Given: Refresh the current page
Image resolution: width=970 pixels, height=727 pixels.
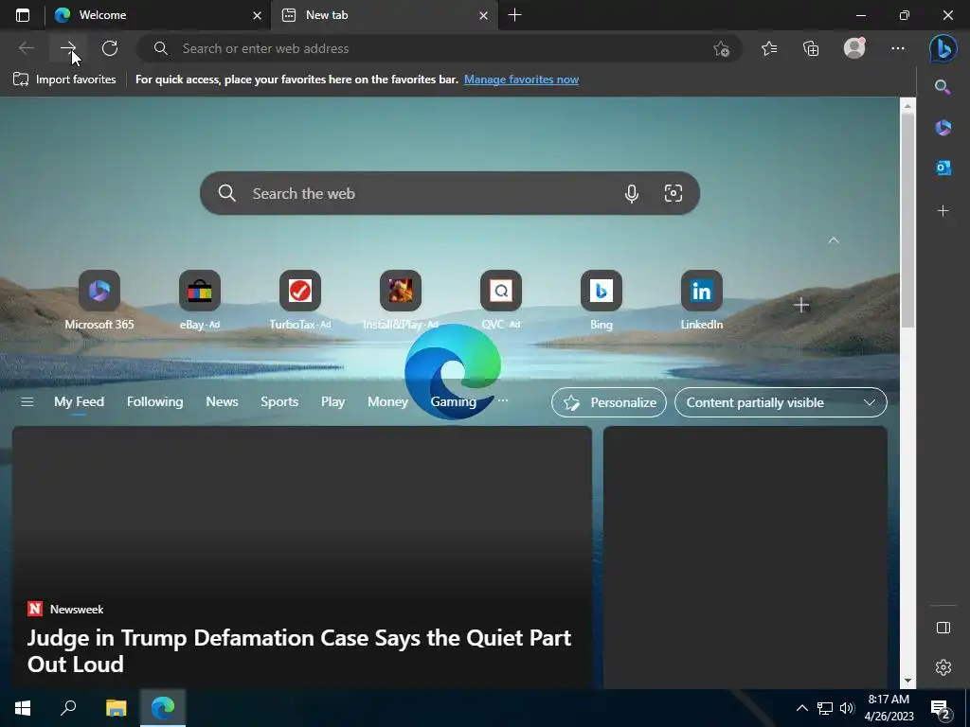Looking at the screenshot, I should [110, 48].
